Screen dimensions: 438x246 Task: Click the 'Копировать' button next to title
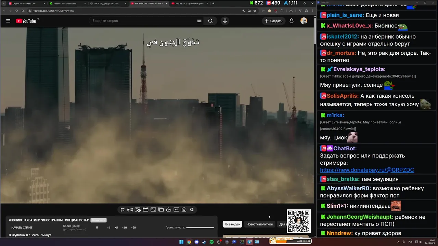(x=99, y=220)
